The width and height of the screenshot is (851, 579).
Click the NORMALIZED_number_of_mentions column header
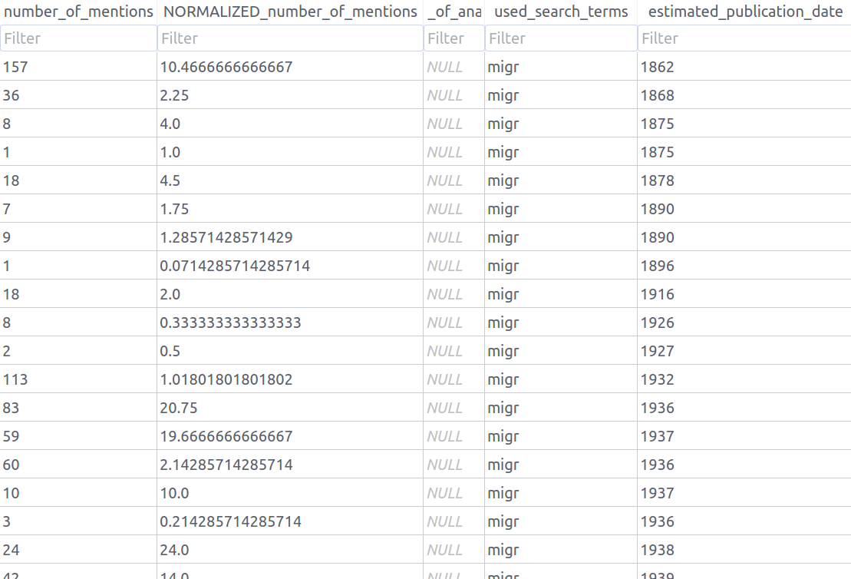[x=290, y=12]
